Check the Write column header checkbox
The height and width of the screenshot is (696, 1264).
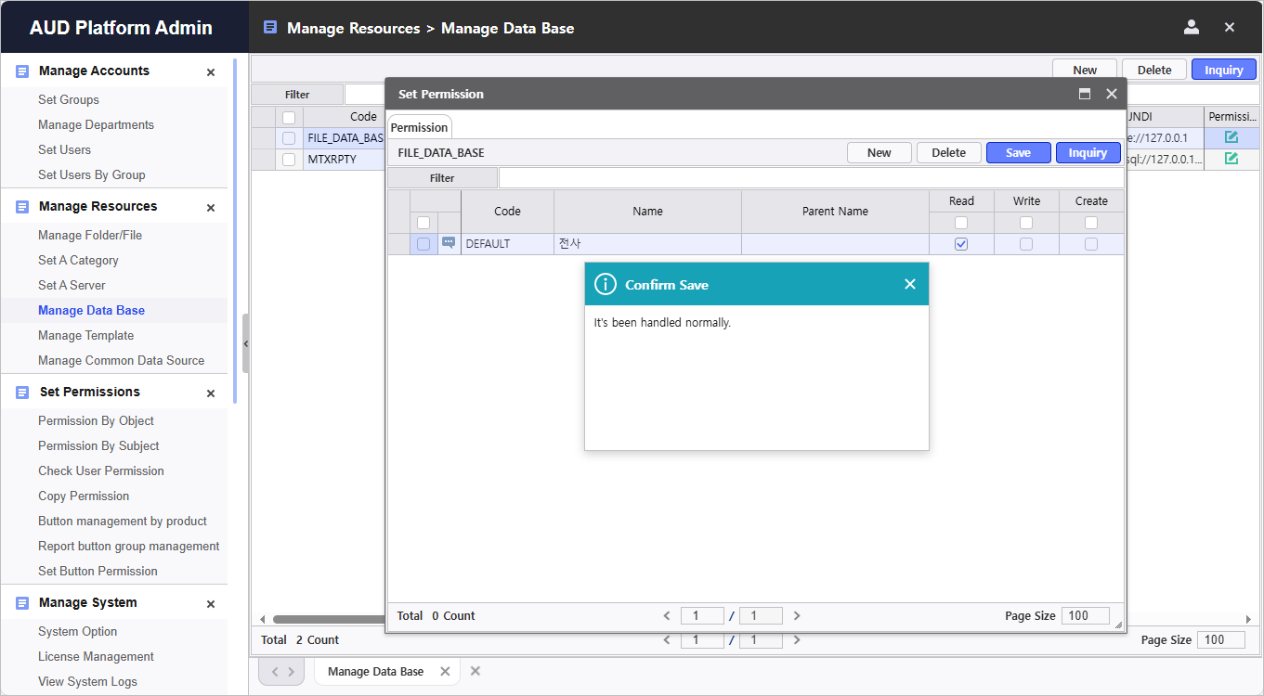point(1026,223)
